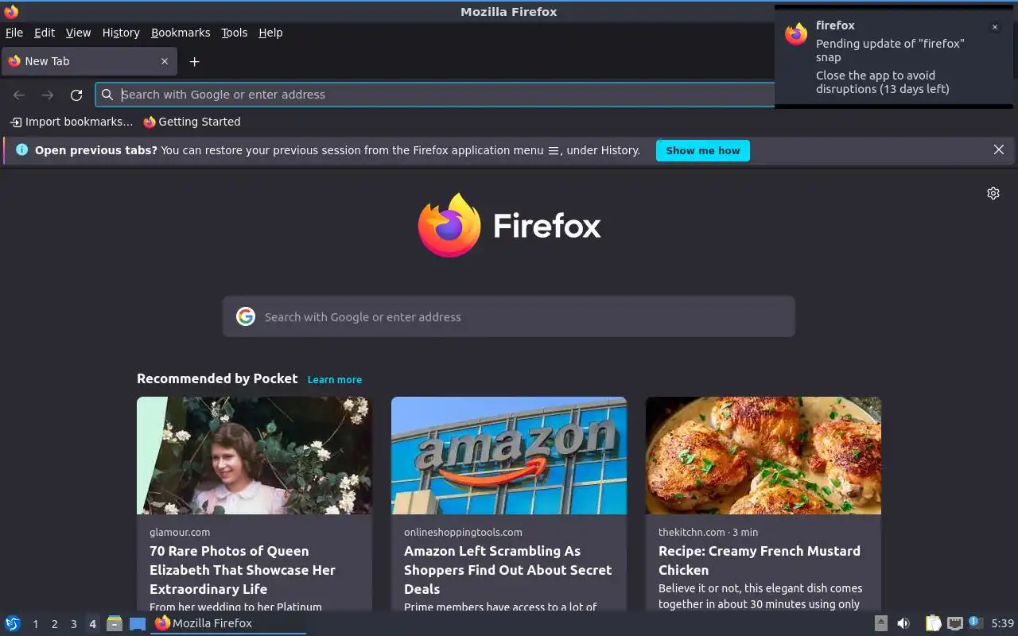Switch to workspace 1
This screenshot has width=1018, height=636.
pos(35,624)
